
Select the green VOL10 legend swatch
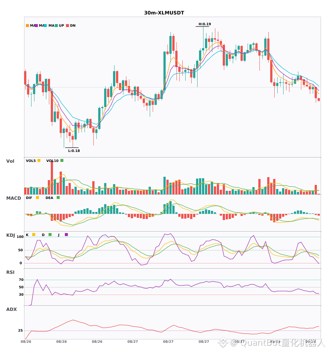pos(62,160)
